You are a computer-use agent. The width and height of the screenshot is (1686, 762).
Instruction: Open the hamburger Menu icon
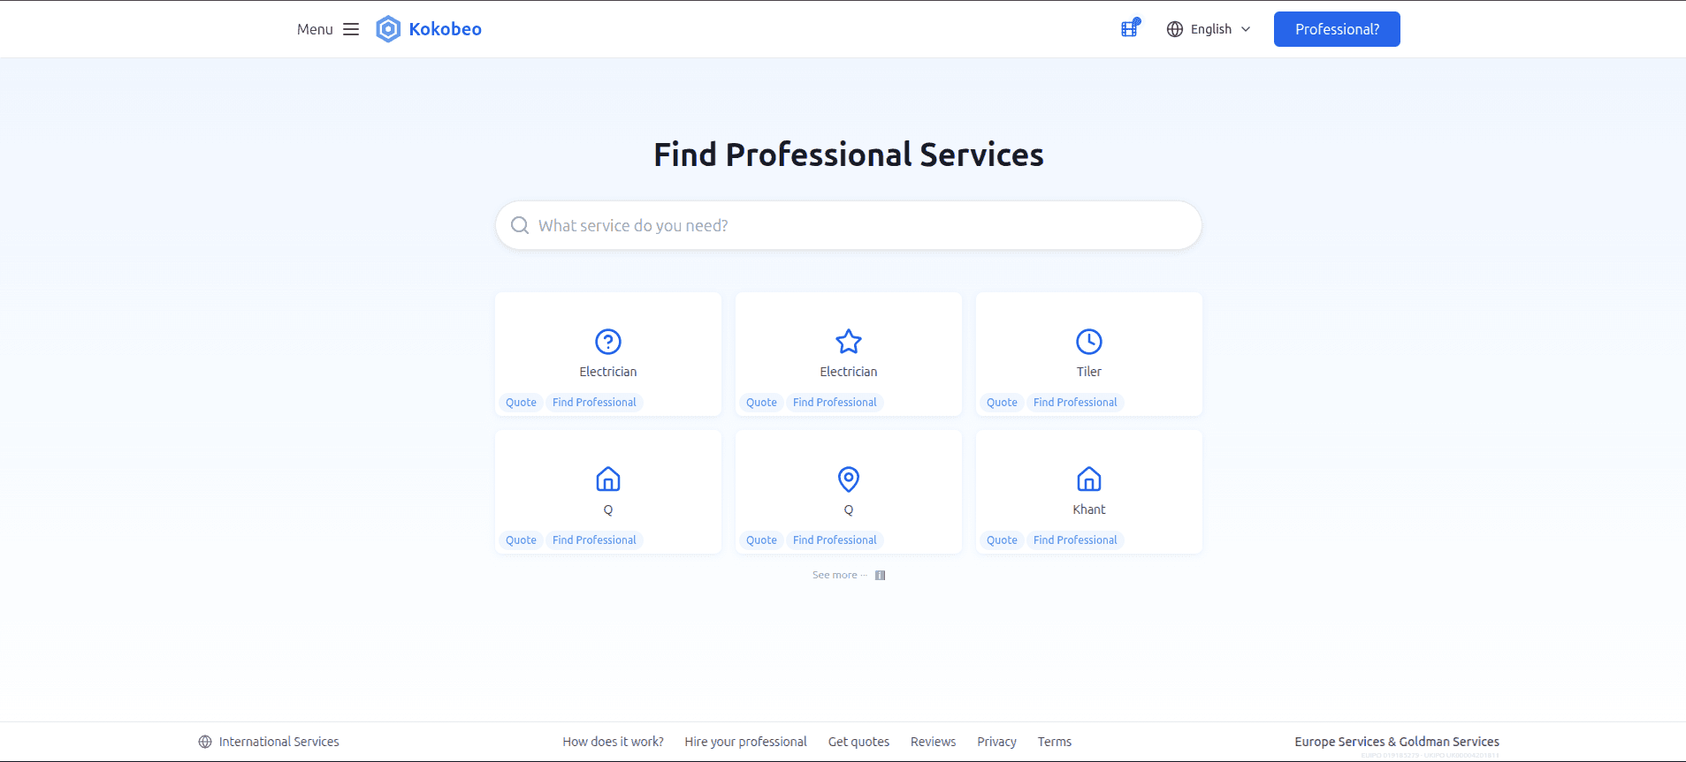click(351, 29)
